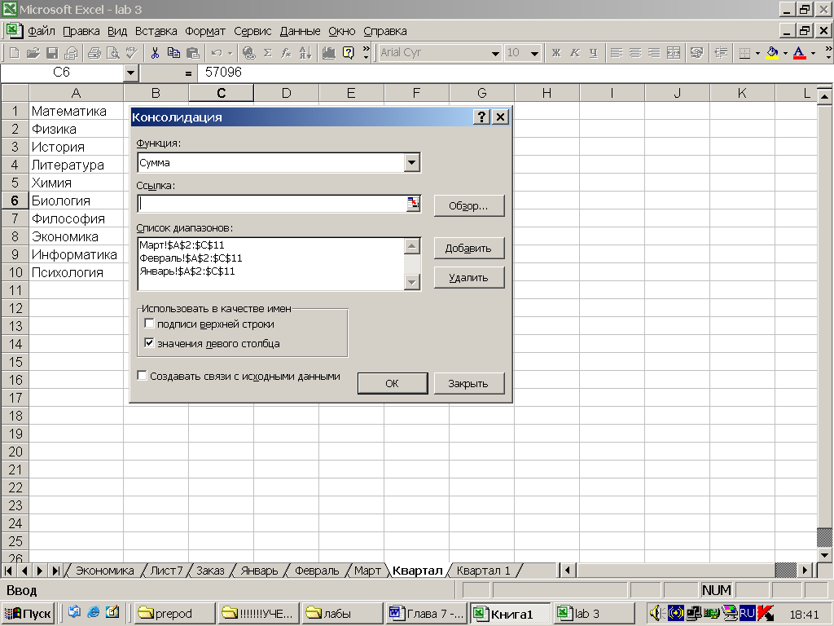
Task: Open the font size 10 dropdown
Action: pyautogui.click(x=534, y=53)
